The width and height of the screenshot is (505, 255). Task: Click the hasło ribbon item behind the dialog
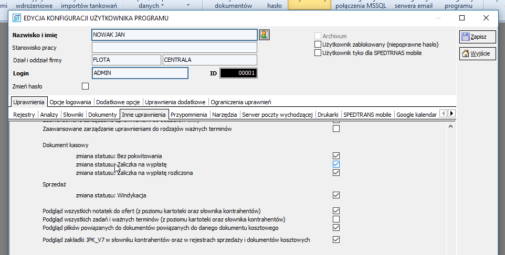(x=275, y=6)
